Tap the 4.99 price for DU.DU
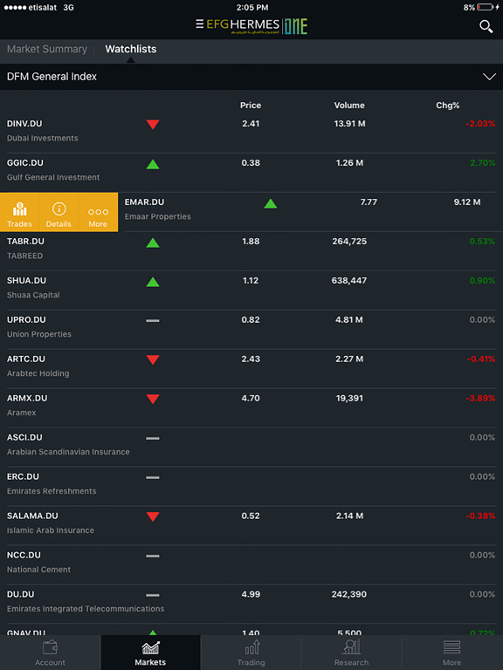 click(251, 594)
